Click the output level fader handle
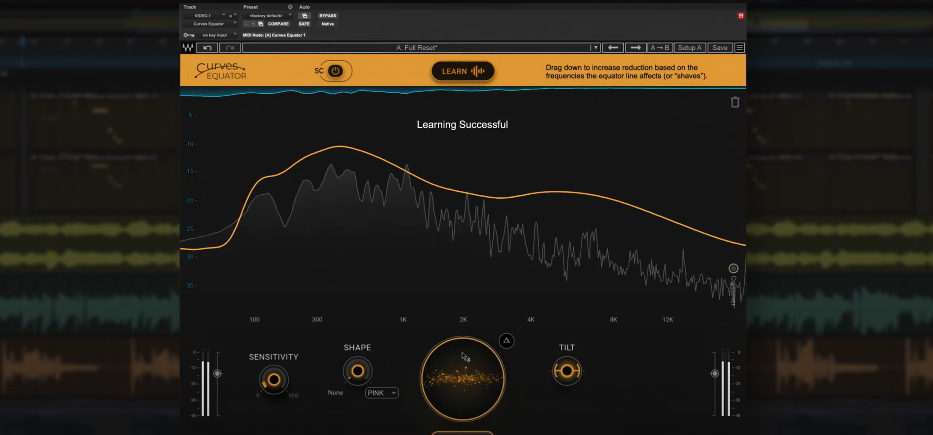 (715, 373)
